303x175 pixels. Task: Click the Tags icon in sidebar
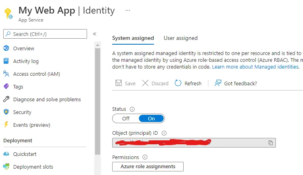coord(6,87)
